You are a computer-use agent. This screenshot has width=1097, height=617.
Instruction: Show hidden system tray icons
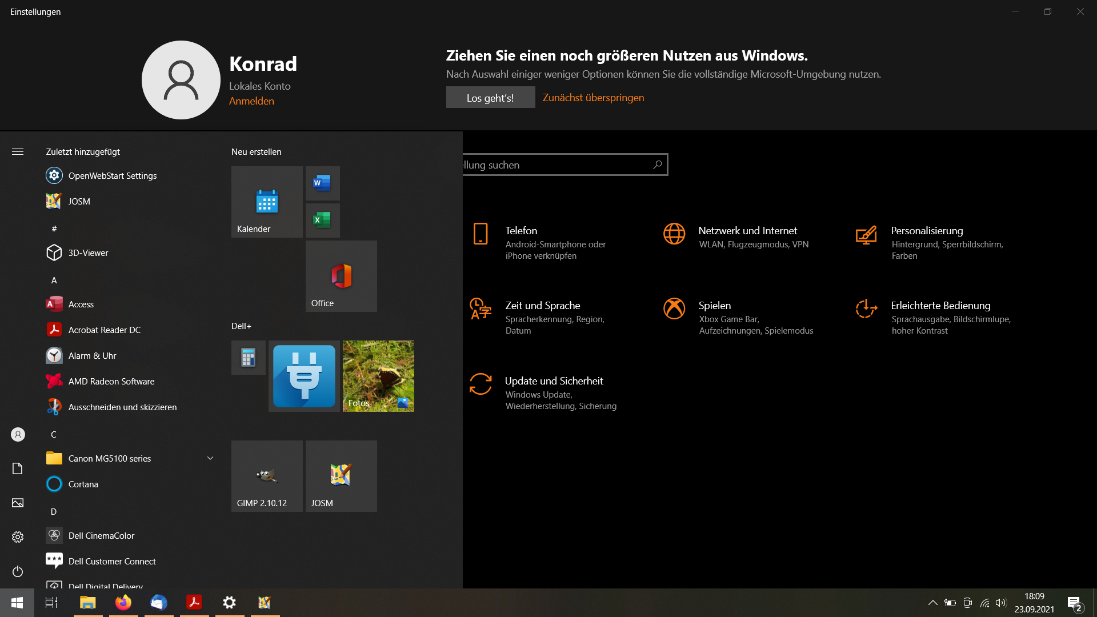coord(932,603)
